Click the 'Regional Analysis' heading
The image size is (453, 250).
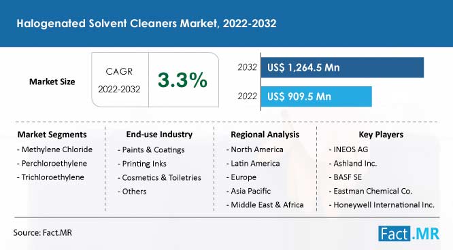coord(265,135)
